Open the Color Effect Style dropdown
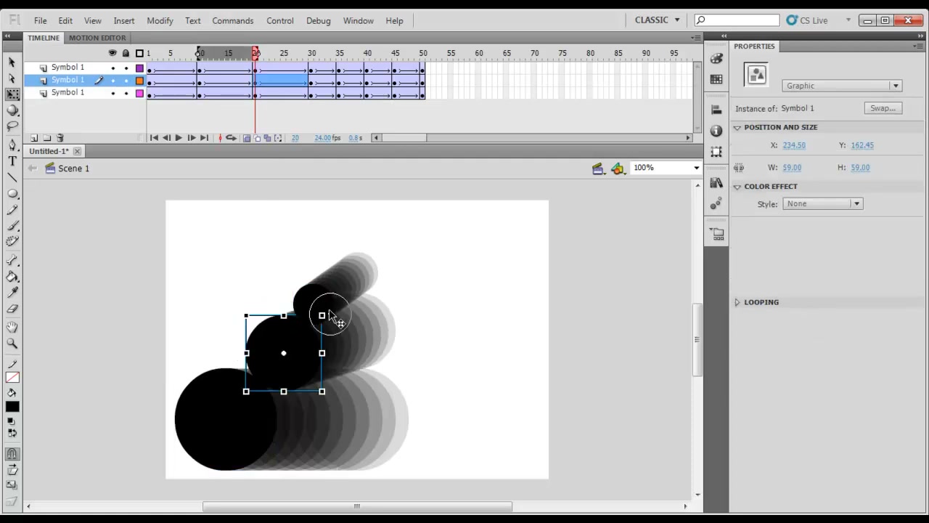929x523 pixels. pos(822,204)
